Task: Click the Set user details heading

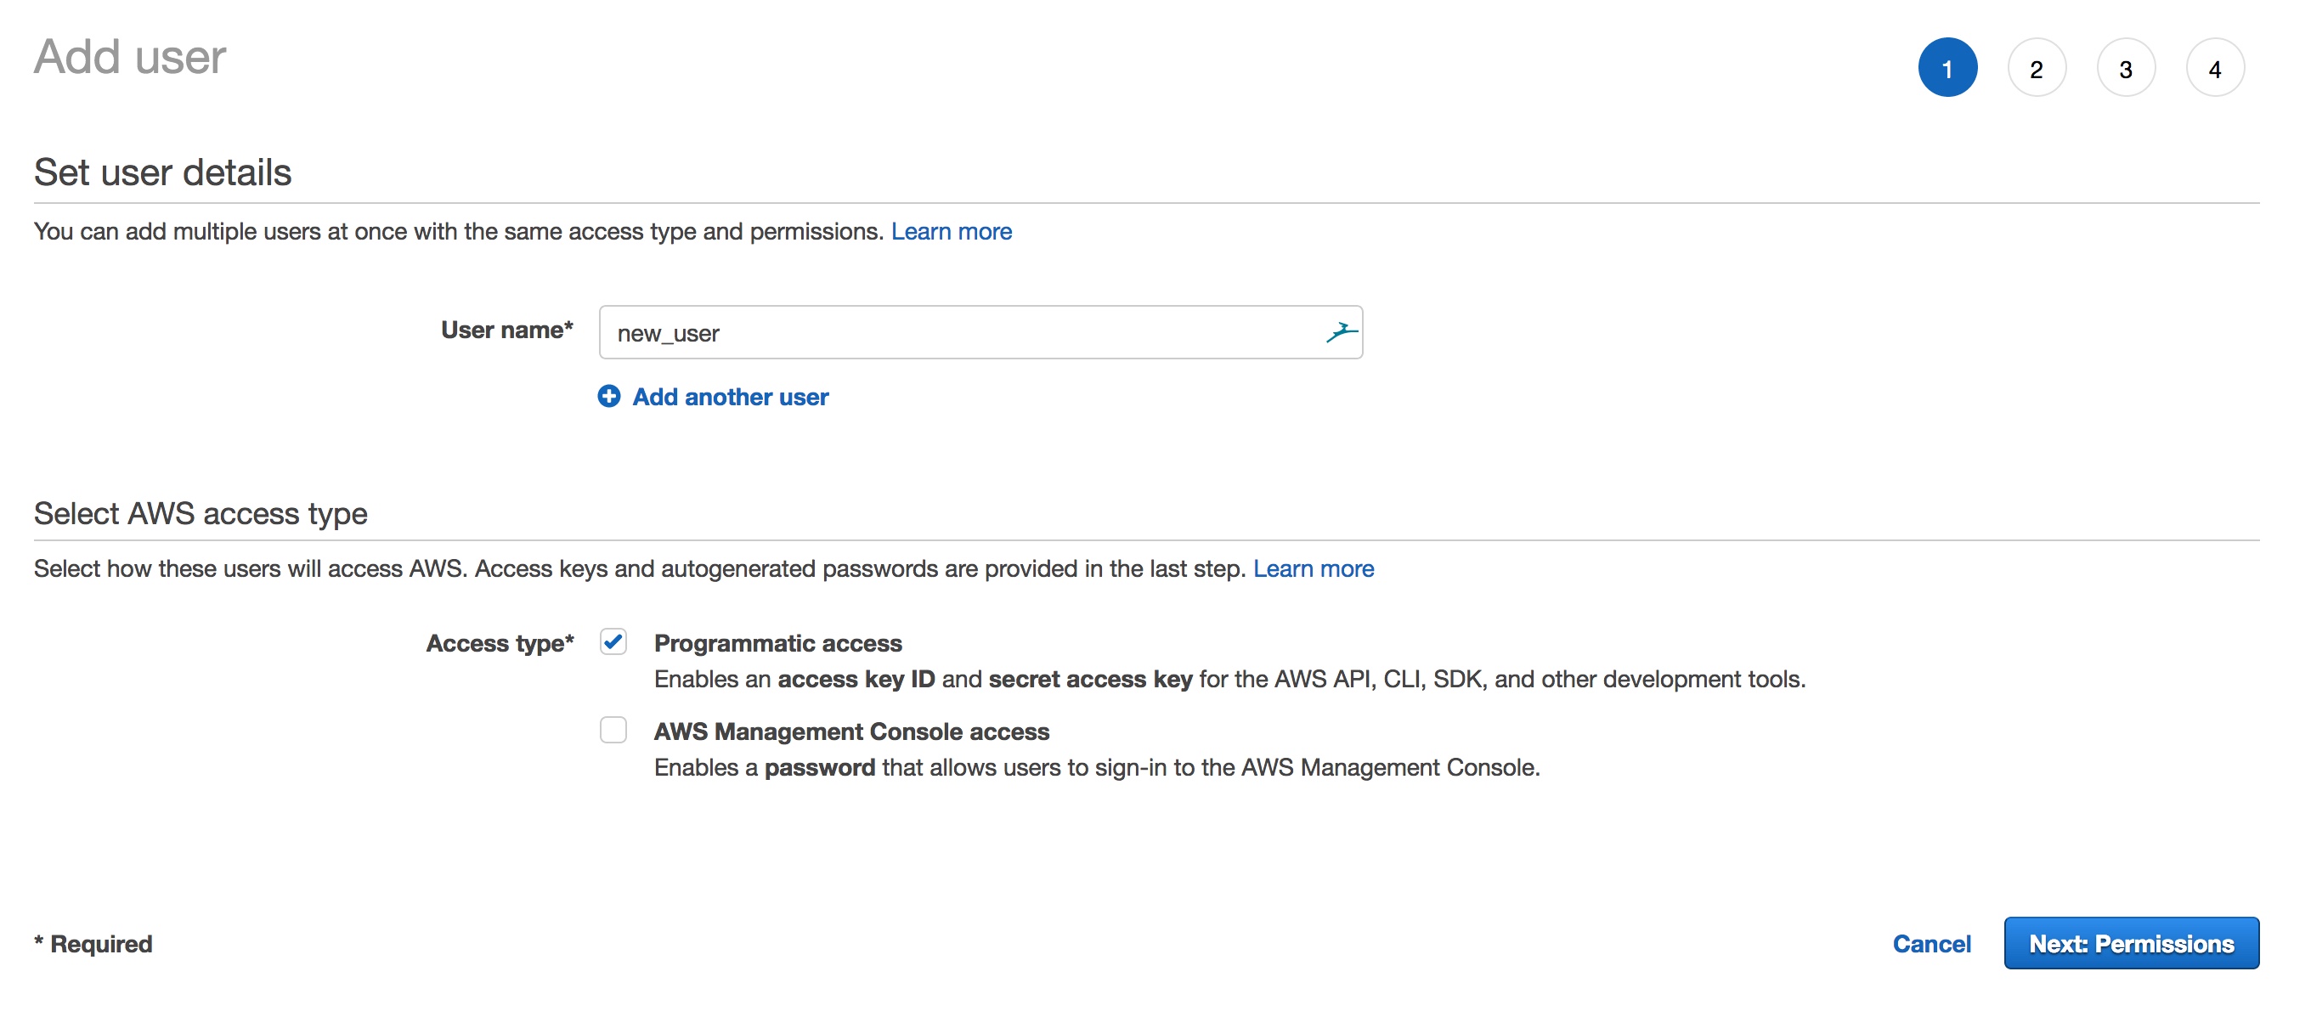Action: pyautogui.click(x=163, y=173)
